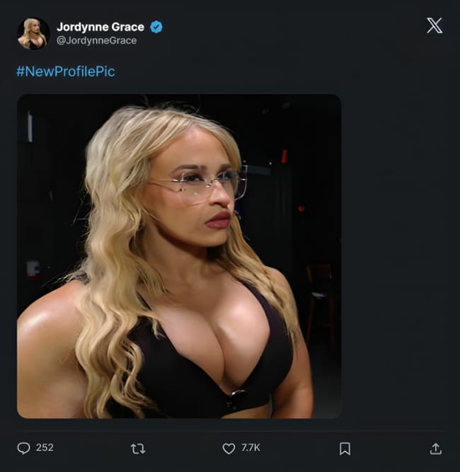Click the 7.7K likes count
The image size is (460, 472).
coord(251,448)
